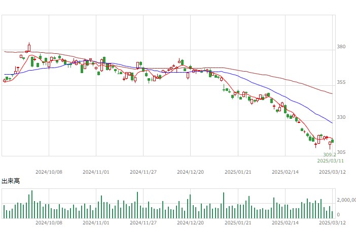Select 2025/03/12 date under price chart
Screen dimensions: 356x231
point(332,172)
